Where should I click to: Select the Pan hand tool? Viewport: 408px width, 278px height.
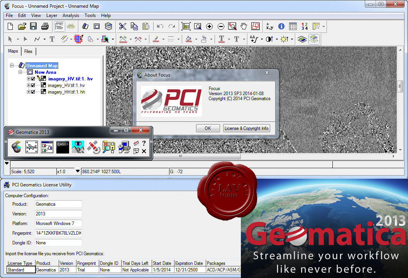tap(244, 26)
